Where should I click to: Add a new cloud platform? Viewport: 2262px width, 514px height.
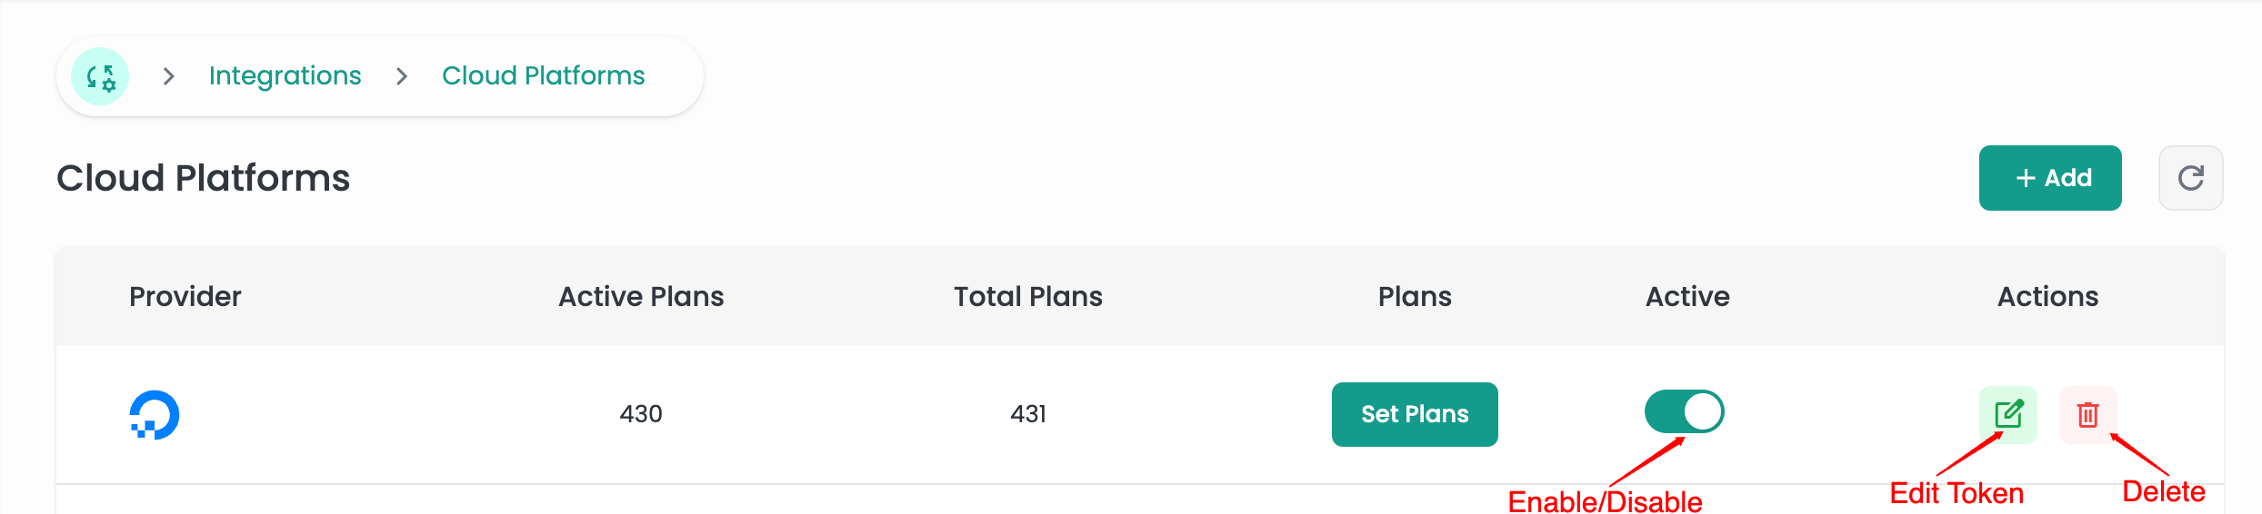pos(2050,178)
